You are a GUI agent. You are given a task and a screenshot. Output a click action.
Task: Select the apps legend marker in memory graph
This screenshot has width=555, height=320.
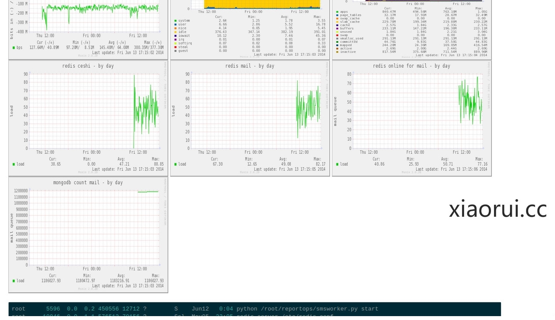point(337,12)
